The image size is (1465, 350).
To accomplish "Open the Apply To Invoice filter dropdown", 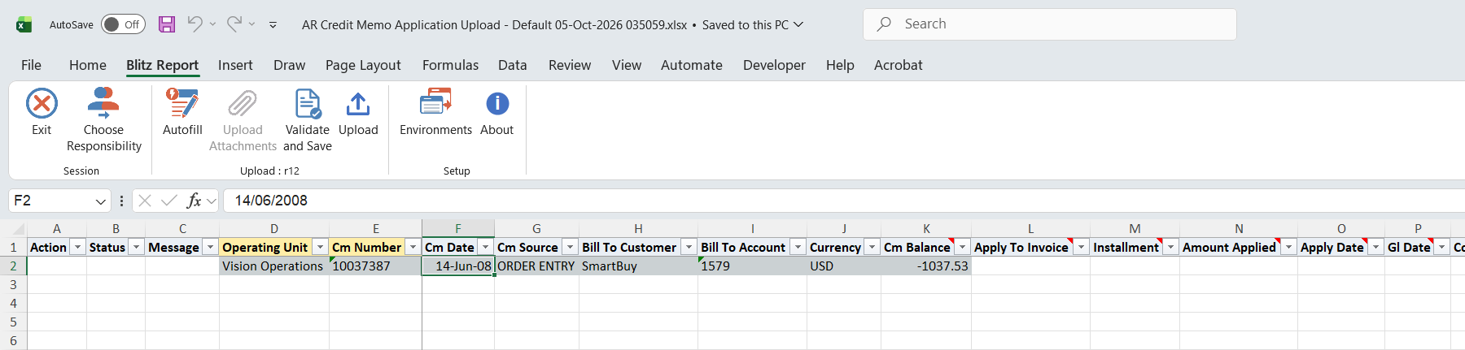I will coord(1081,247).
